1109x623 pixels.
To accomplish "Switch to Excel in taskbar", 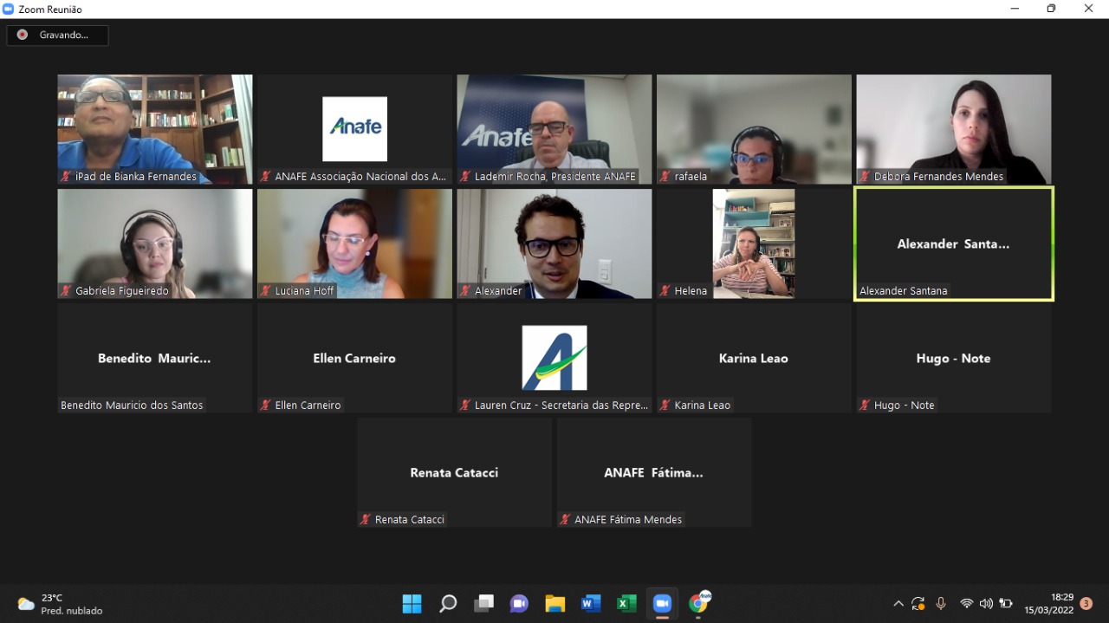I will pos(626,604).
